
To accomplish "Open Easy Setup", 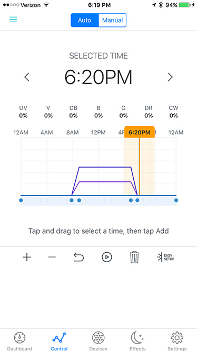I will tap(165, 257).
